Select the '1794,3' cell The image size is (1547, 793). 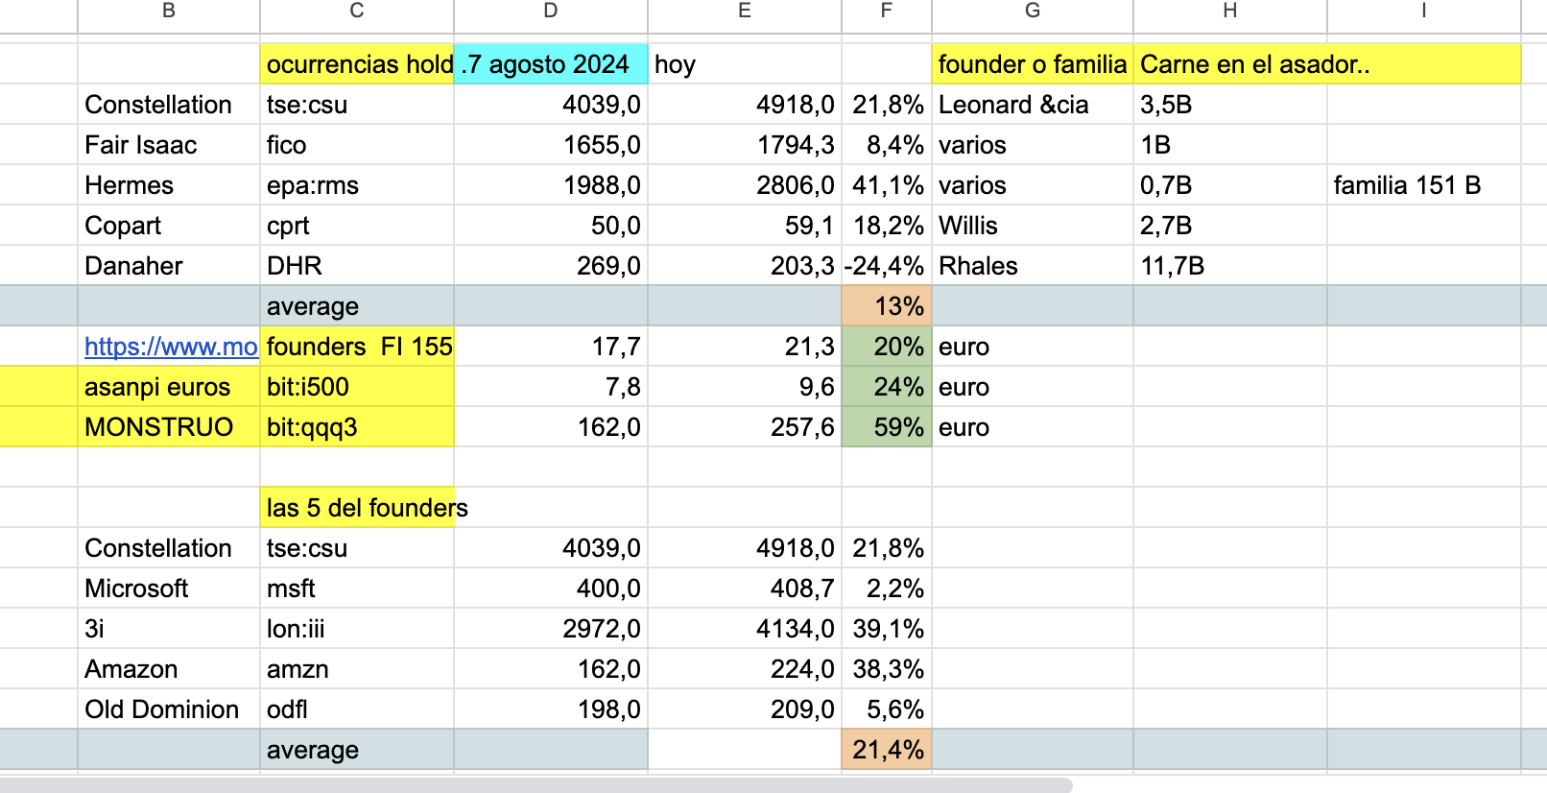745,145
